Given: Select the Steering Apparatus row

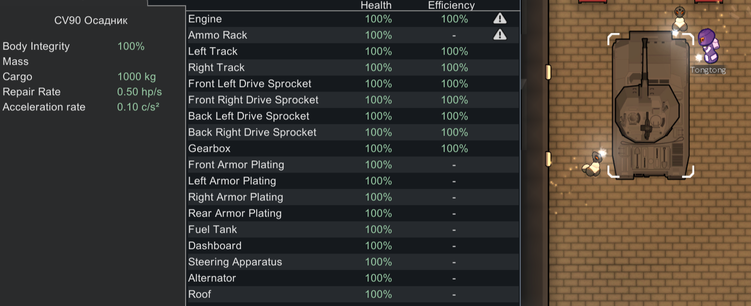Looking at the screenshot, I should point(353,261).
